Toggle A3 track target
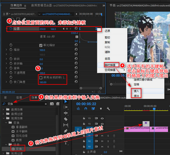This screenshot has width=170, height=155. tap(90, 147)
